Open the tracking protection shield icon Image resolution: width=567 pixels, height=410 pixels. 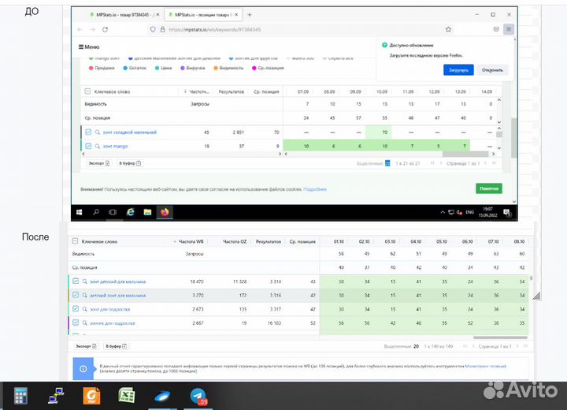tap(153, 29)
